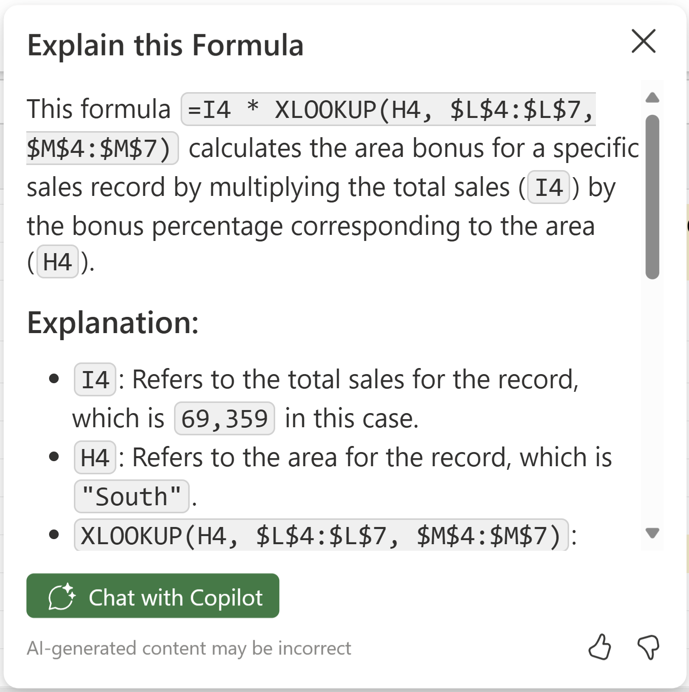
Task: Select the H4 chip in the intro paragraph
Action: tap(57, 262)
